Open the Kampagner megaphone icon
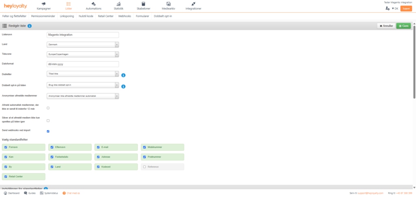 (x=43, y=4)
